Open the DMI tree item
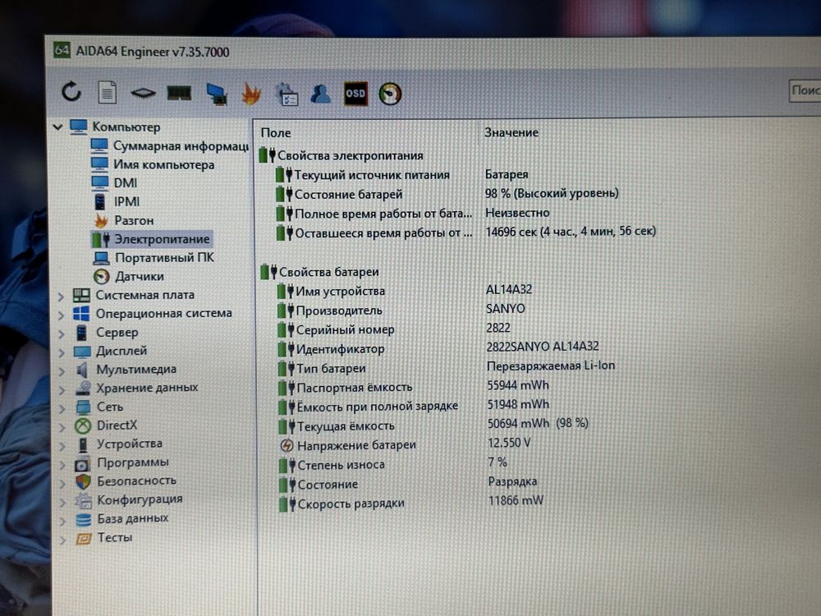 [114, 183]
